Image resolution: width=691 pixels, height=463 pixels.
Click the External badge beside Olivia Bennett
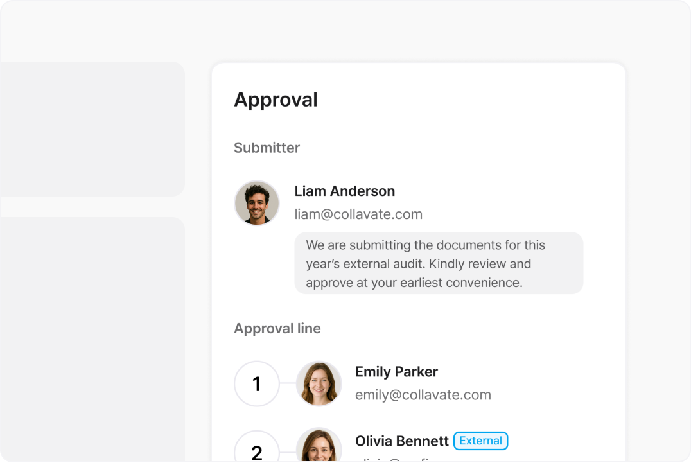480,441
